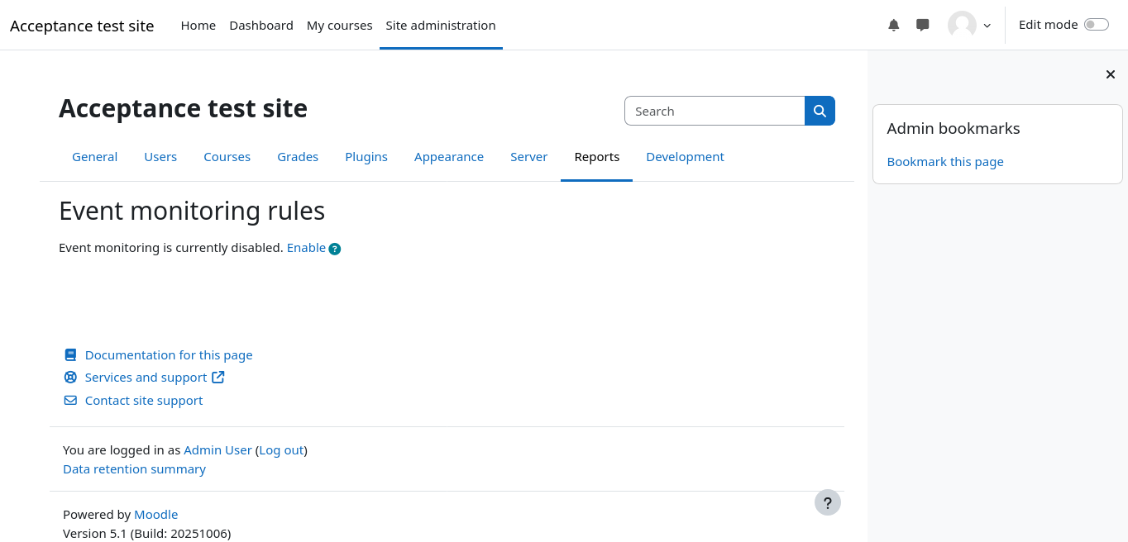This screenshot has height=542, width=1128.
Task: Open the messaging drawer speech bubble icon
Action: tap(923, 25)
